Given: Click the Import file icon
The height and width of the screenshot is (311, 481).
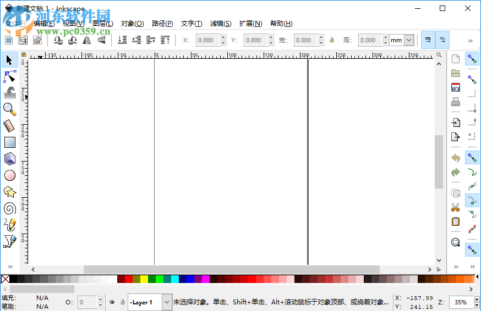Looking at the screenshot, I should point(456,123).
